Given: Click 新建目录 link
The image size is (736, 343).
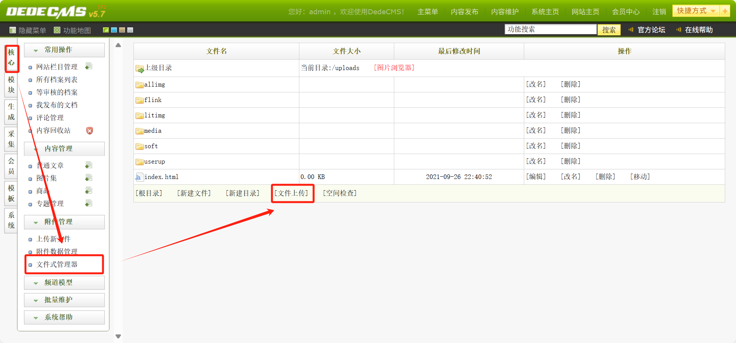Looking at the screenshot, I should pyautogui.click(x=243, y=193).
